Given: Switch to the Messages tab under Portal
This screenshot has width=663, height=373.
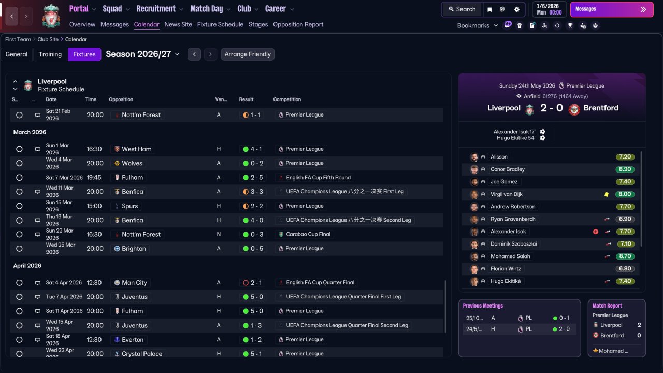Looking at the screenshot, I should (x=114, y=24).
